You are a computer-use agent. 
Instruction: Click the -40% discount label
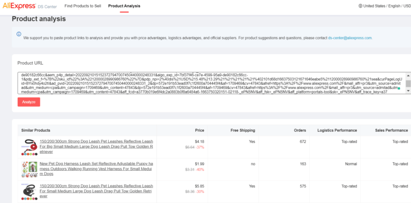tap(200, 169)
